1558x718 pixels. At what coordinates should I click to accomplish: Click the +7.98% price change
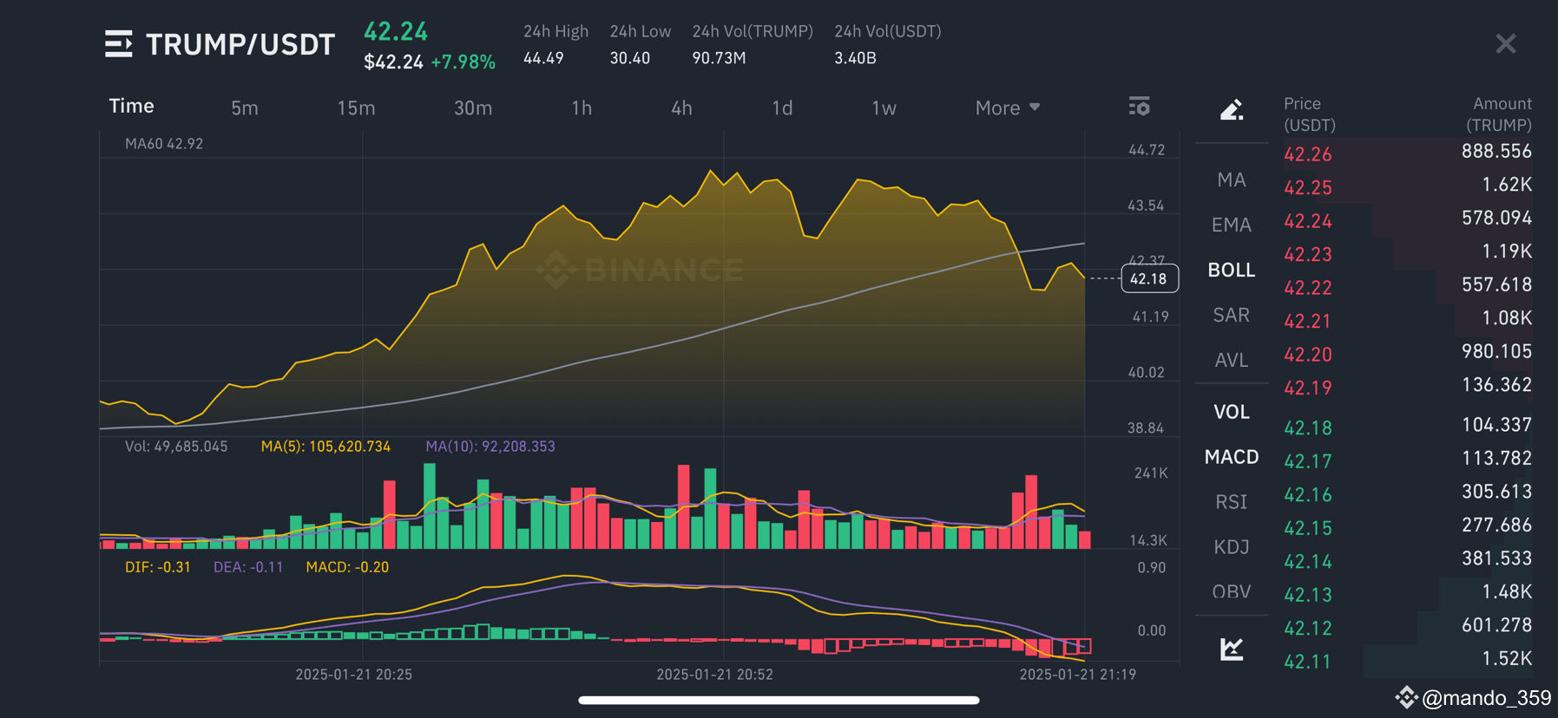click(463, 62)
